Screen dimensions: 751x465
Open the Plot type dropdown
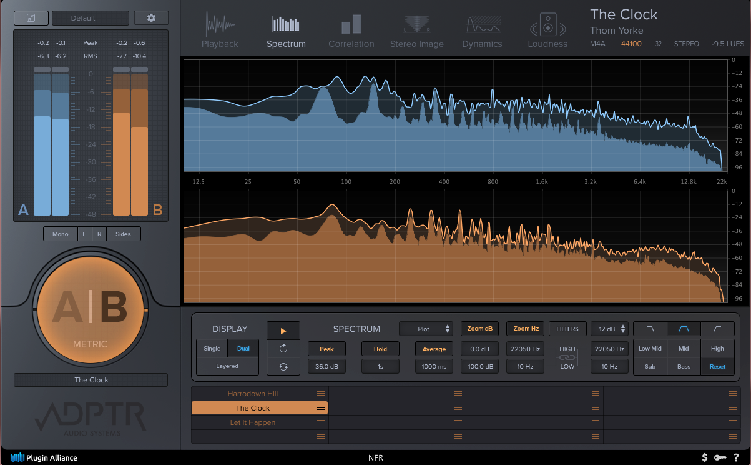click(x=426, y=329)
